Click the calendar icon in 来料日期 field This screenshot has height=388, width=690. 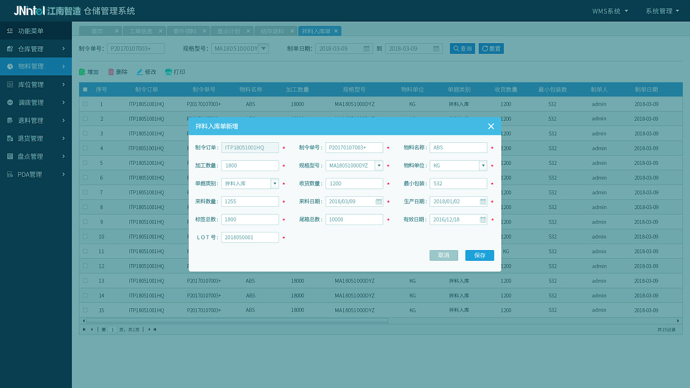coord(378,202)
